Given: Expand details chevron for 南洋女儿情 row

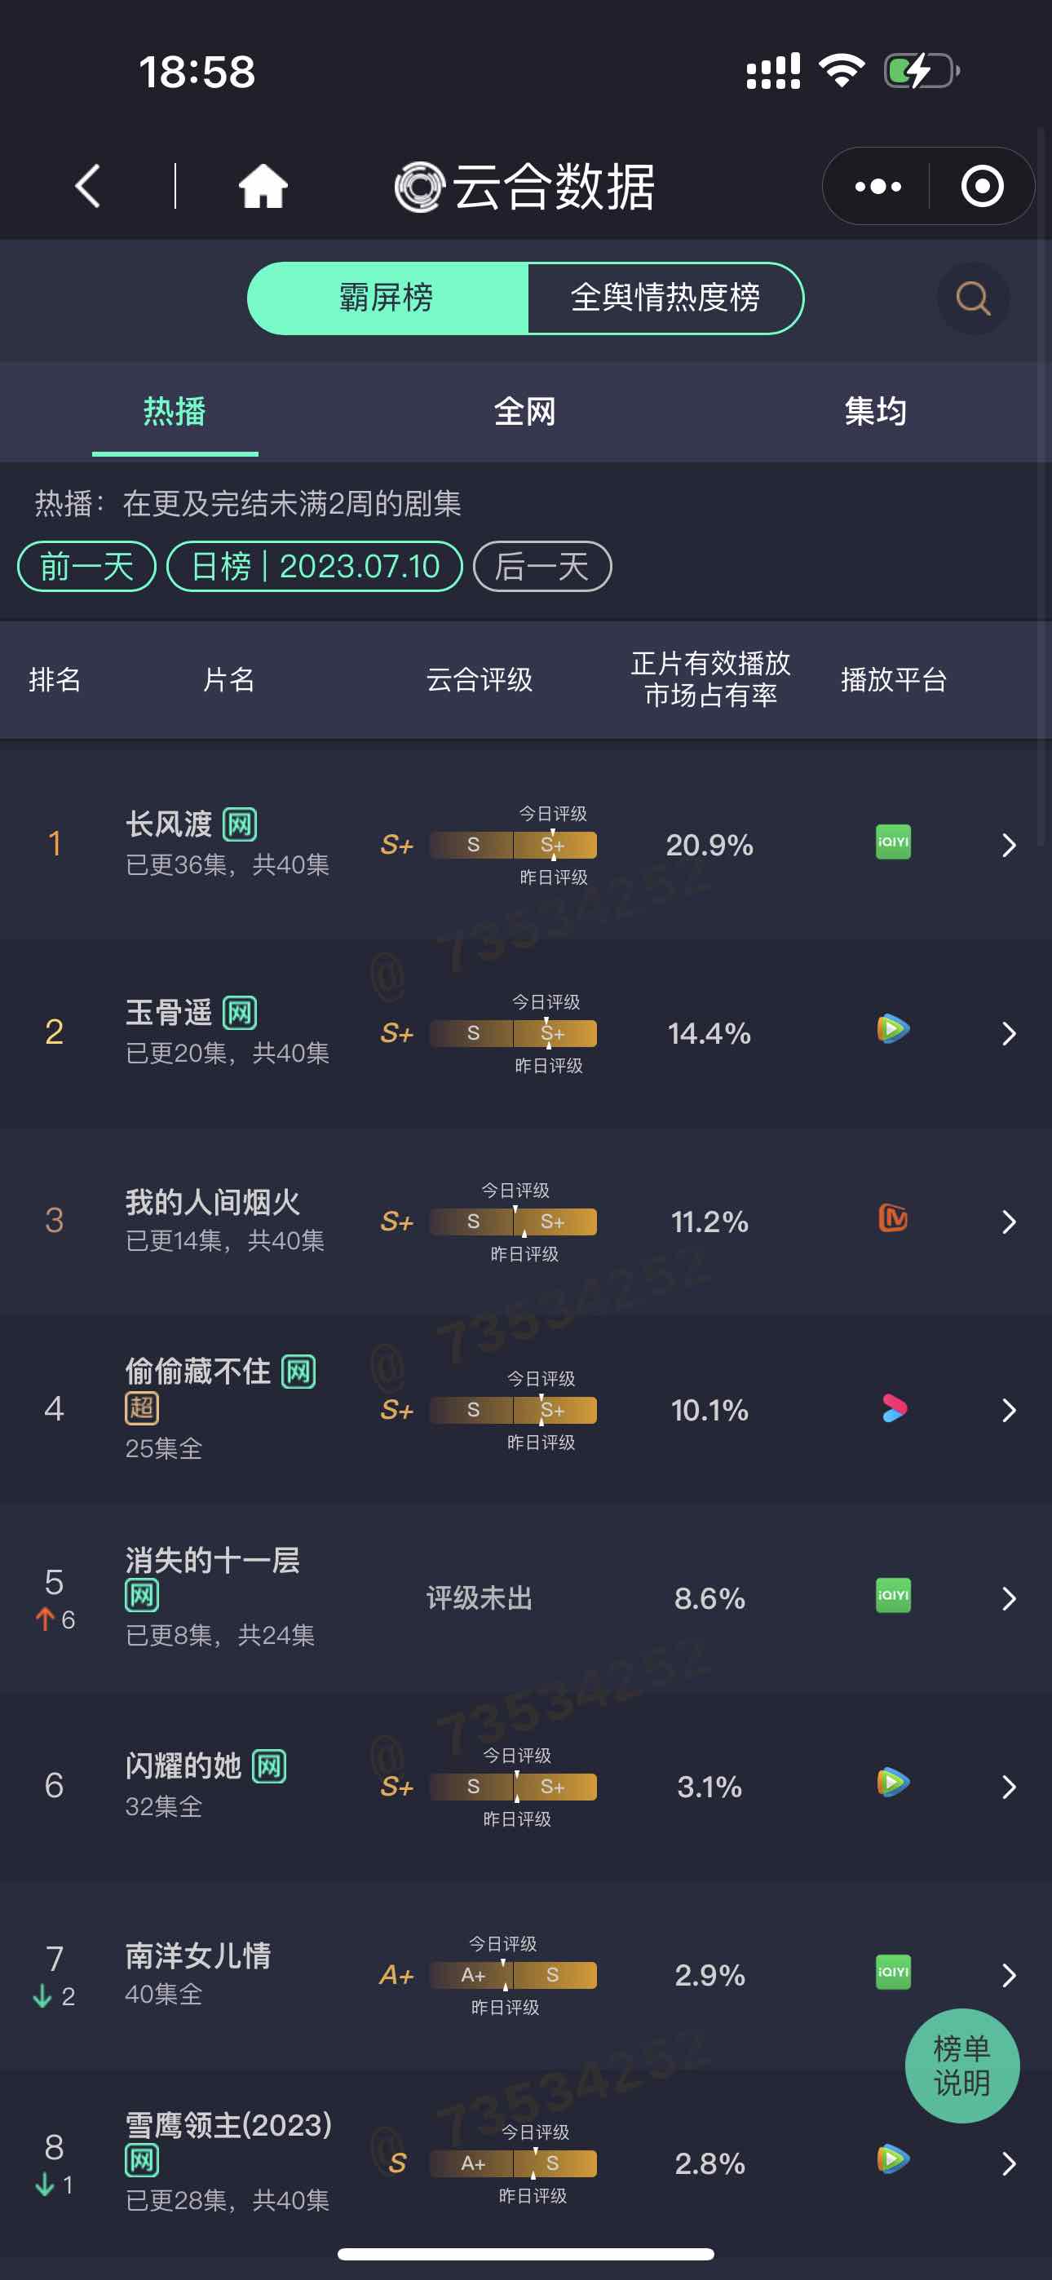Looking at the screenshot, I should coord(1009,1976).
